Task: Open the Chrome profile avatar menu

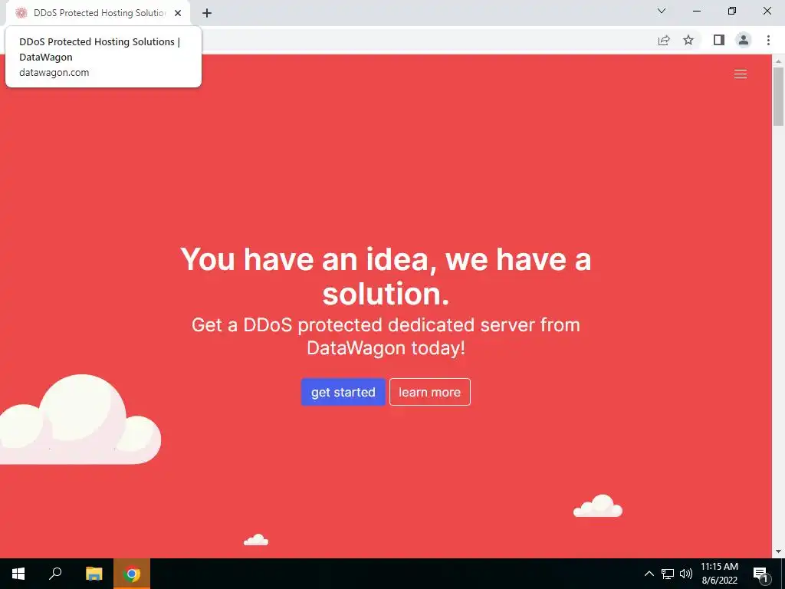Action: pyautogui.click(x=744, y=40)
